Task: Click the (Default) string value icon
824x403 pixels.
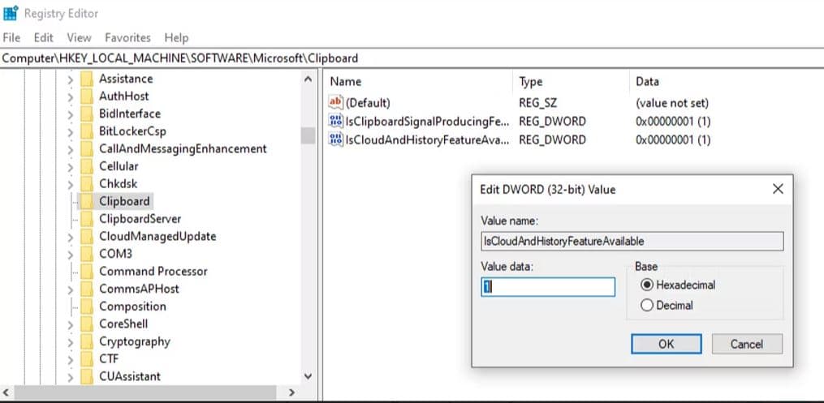Action: 335,102
